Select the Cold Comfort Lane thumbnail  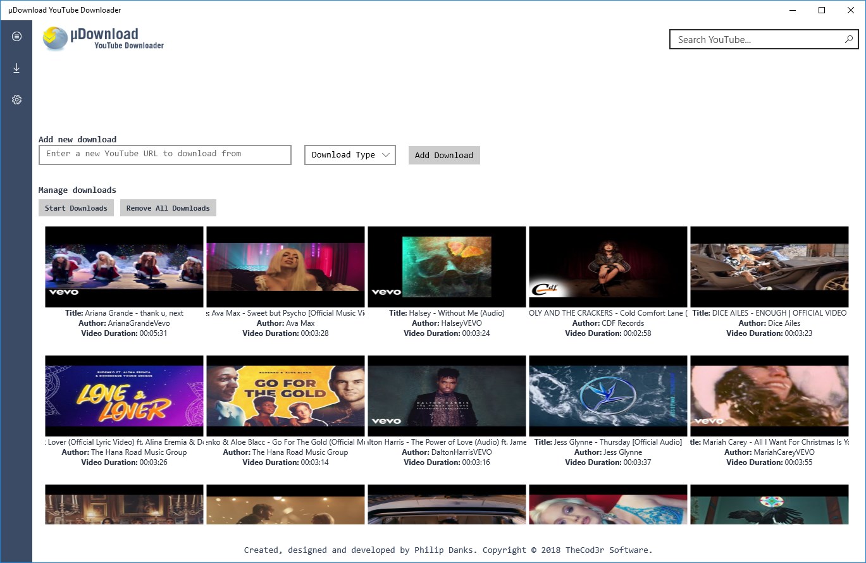[608, 267]
